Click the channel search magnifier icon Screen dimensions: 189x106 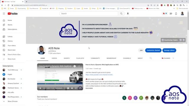point(151,58)
